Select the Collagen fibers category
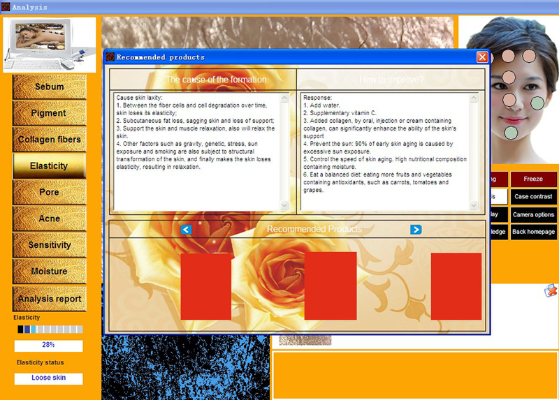Screen dimensions: 559x400 50,140
